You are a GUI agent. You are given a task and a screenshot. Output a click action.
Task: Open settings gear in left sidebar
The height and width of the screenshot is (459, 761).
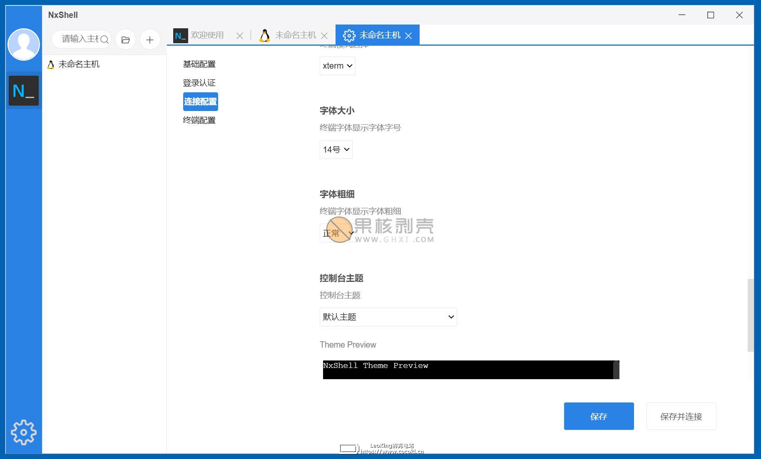point(24,432)
